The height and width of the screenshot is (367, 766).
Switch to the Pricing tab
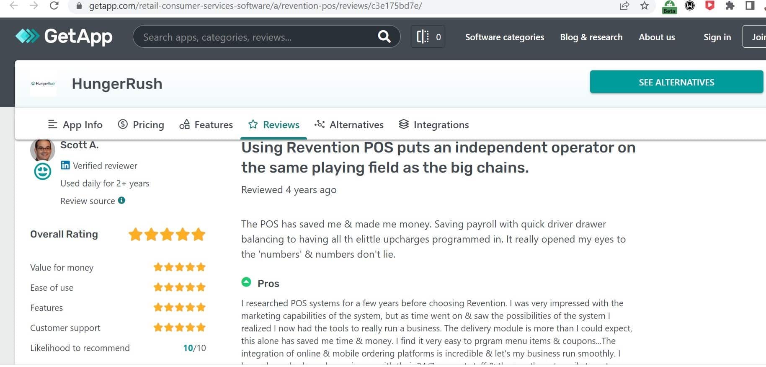[141, 124]
